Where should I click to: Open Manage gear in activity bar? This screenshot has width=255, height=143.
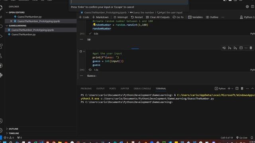[x=1, y=130]
